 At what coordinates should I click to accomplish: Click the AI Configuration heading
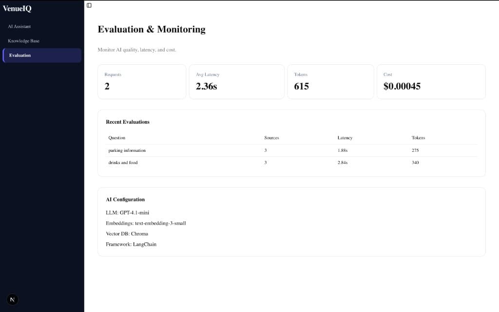[125, 200]
